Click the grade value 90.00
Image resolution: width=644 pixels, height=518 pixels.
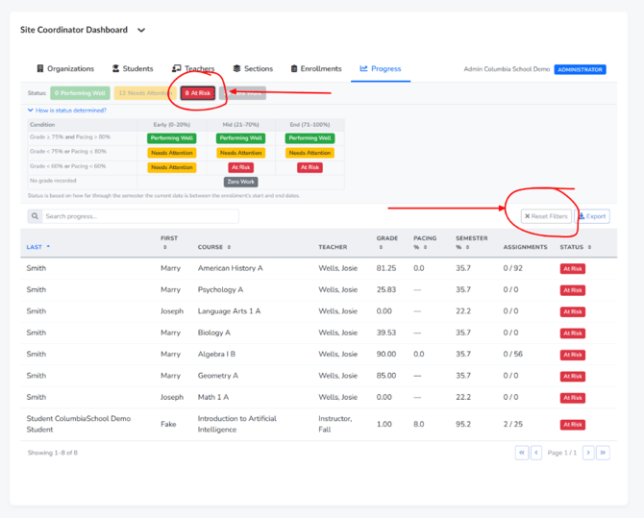point(386,354)
